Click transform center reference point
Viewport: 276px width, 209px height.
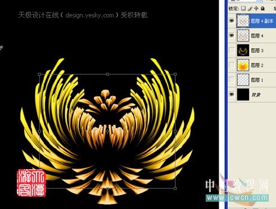107,131
